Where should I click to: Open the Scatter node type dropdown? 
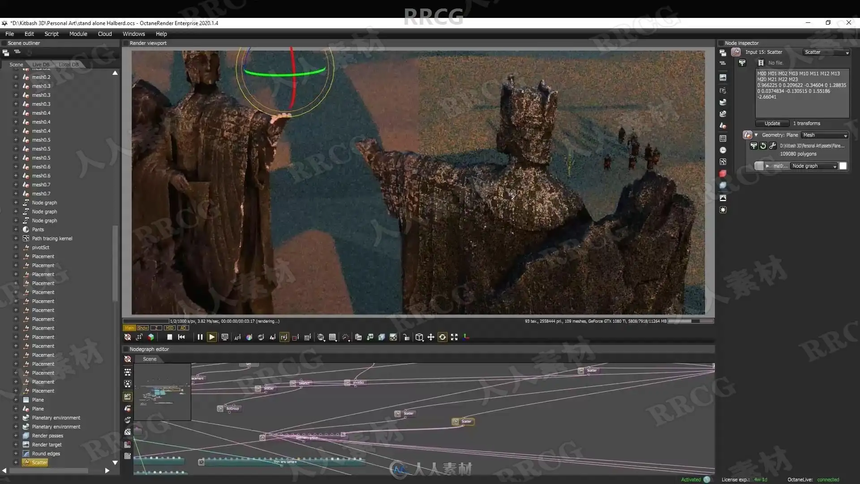[826, 52]
